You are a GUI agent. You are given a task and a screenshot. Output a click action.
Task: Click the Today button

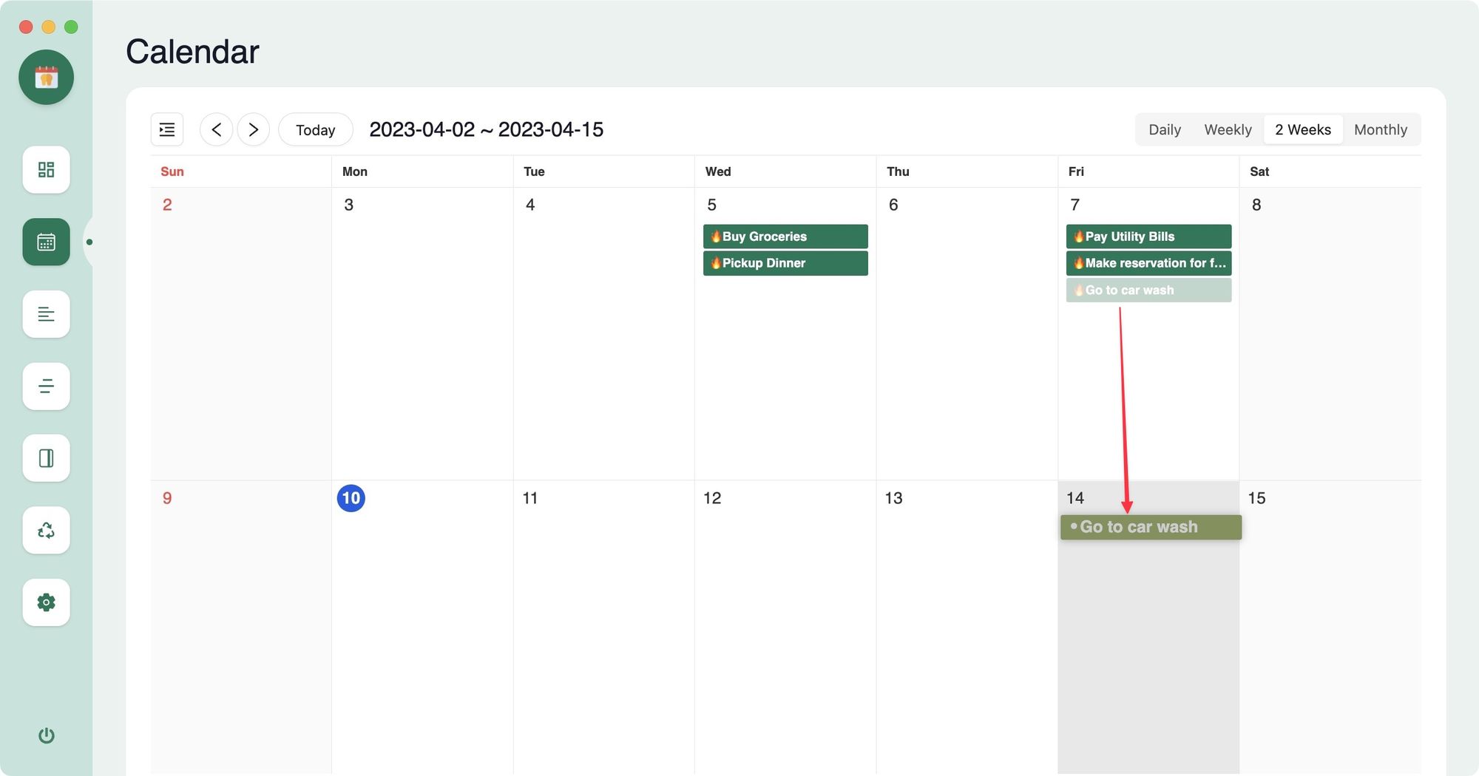pyautogui.click(x=315, y=130)
